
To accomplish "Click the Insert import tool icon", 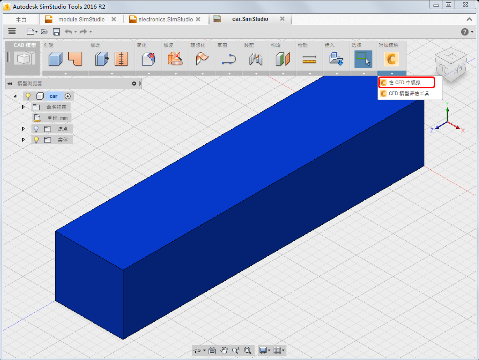I will pos(336,59).
